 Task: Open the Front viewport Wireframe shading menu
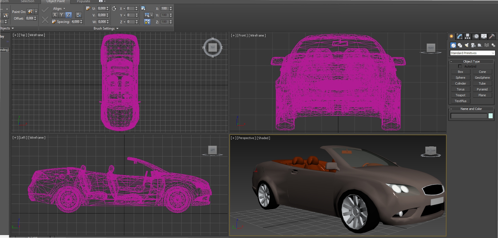tap(257, 35)
